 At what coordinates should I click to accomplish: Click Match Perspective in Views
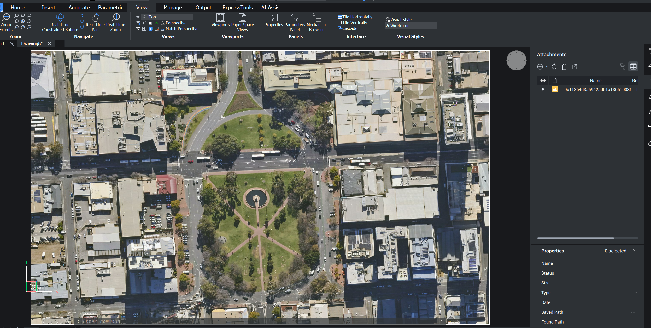click(x=180, y=29)
